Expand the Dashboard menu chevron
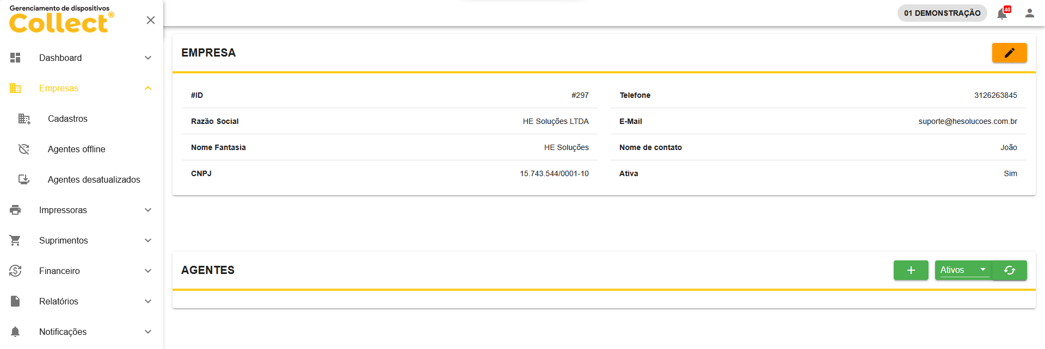The image size is (1045, 349). 148,58
